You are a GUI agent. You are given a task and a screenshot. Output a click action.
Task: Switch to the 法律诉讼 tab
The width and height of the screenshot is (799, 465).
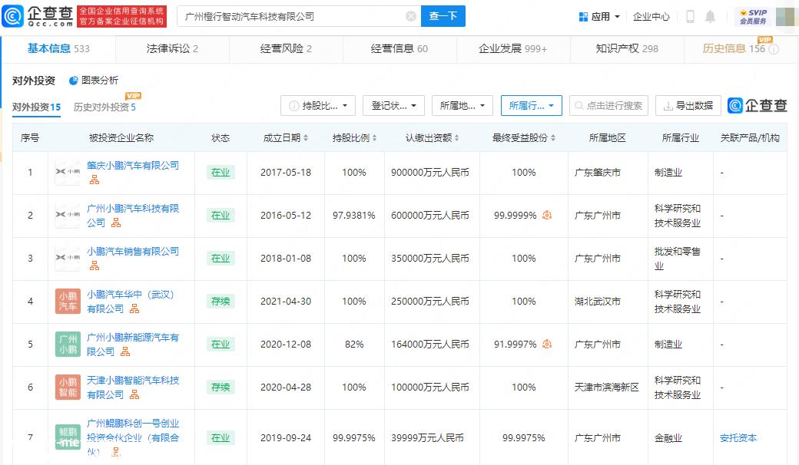172,49
